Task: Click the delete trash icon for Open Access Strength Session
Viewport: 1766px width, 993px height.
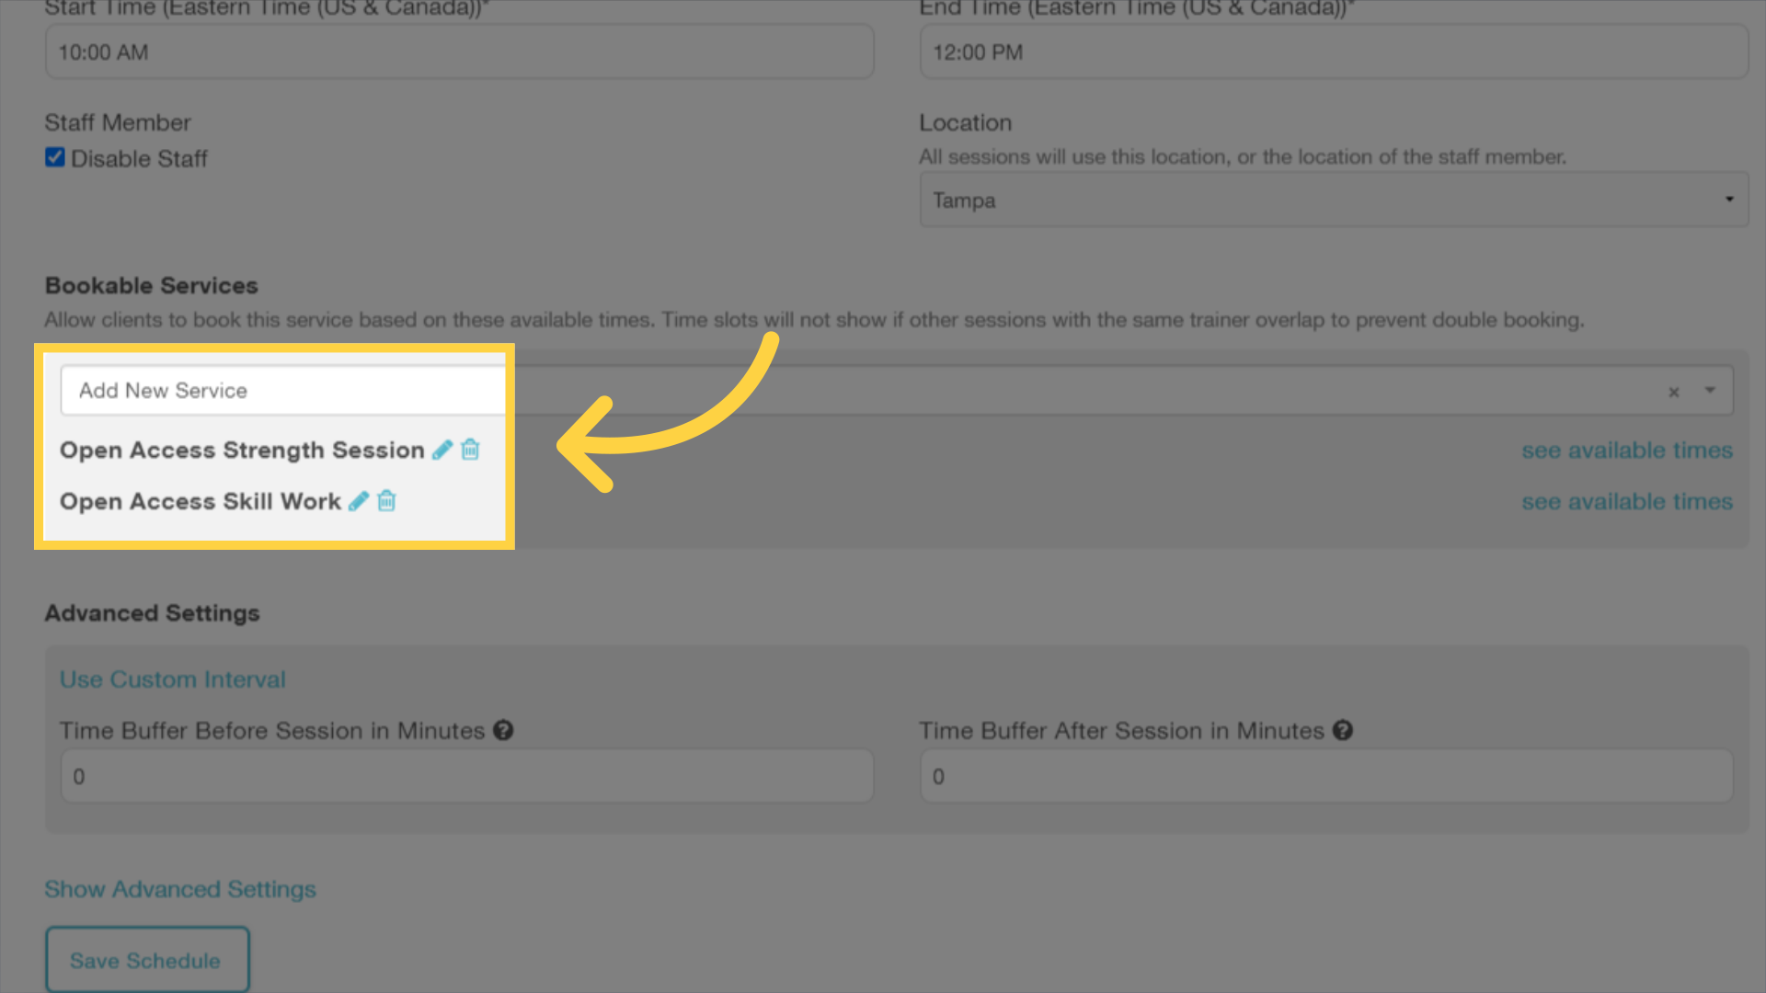Action: coord(471,450)
